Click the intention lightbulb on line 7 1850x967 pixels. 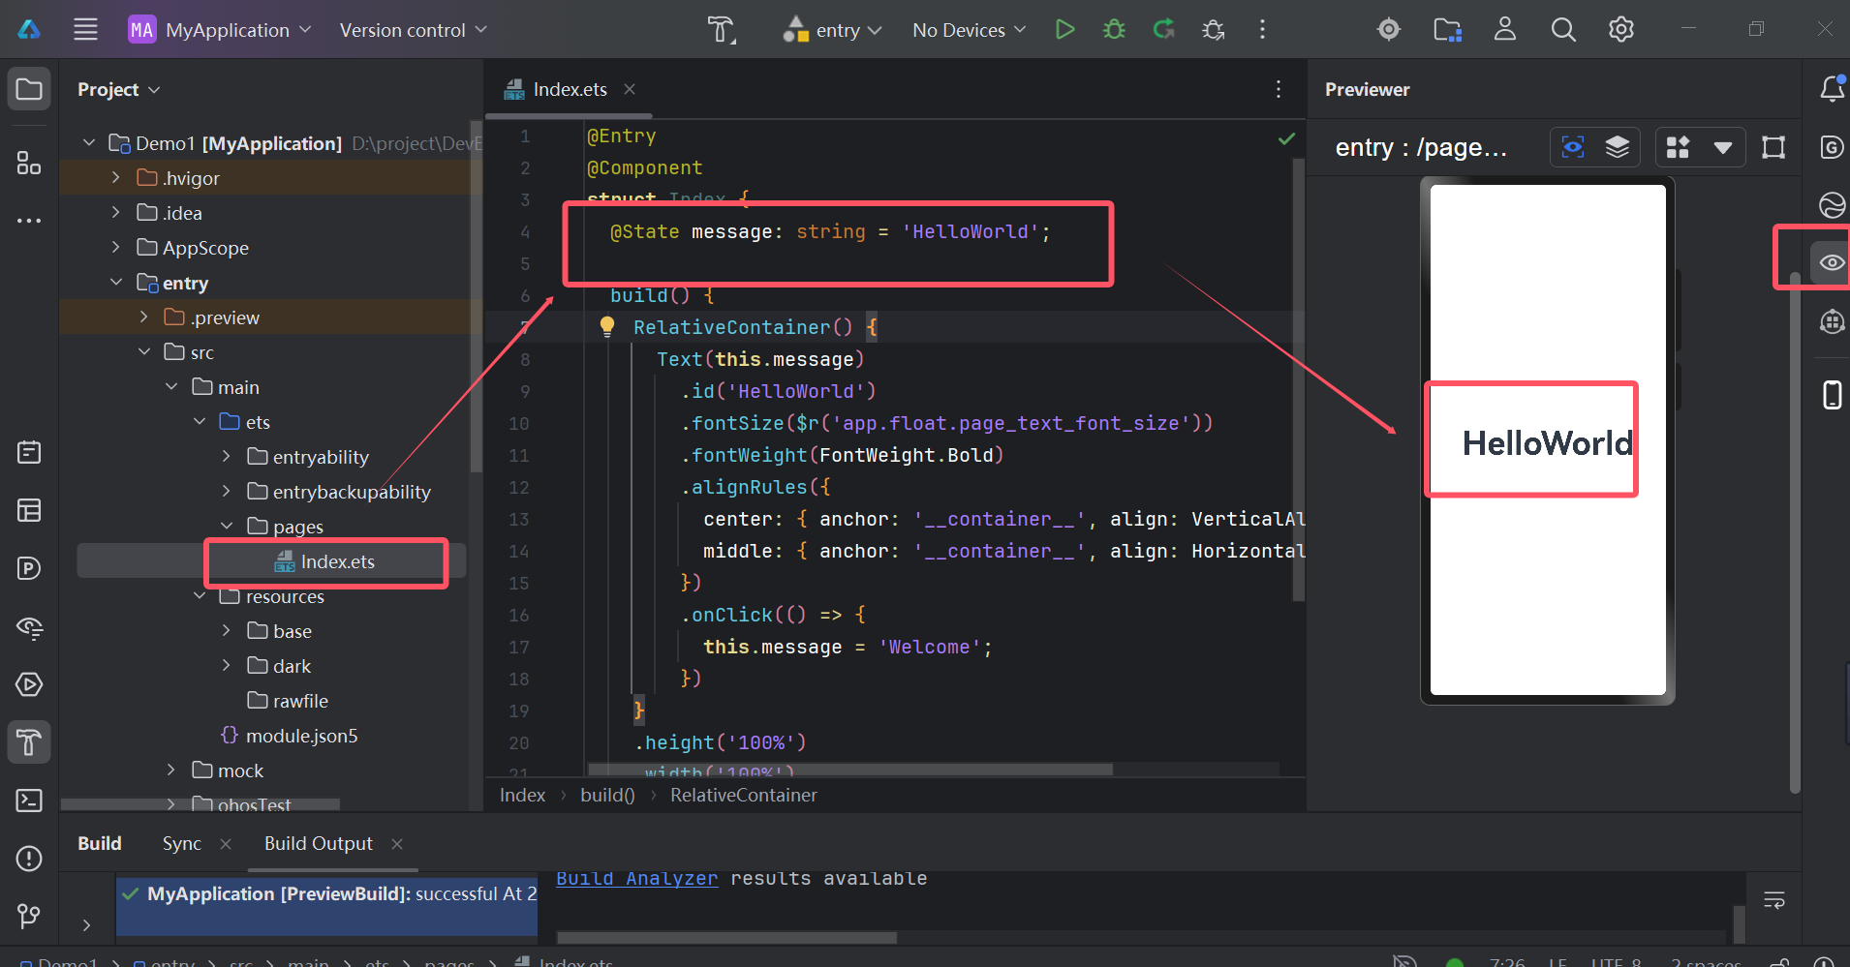click(x=607, y=327)
